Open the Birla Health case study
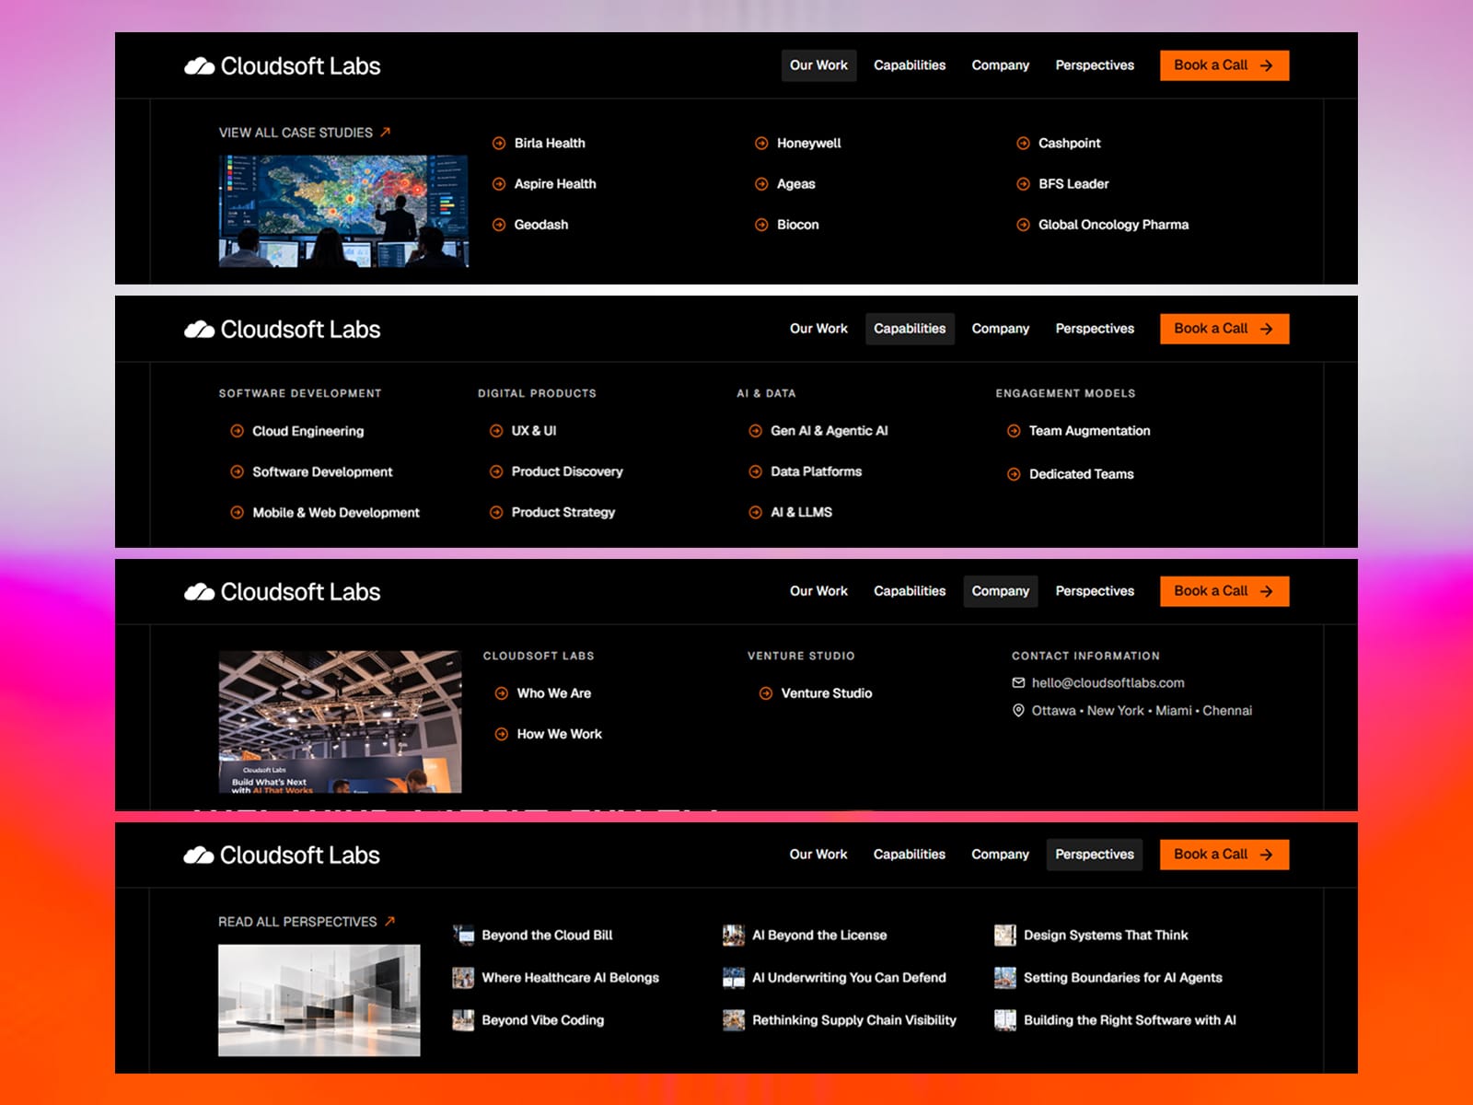The image size is (1473, 1105). (x=550, y=144)
